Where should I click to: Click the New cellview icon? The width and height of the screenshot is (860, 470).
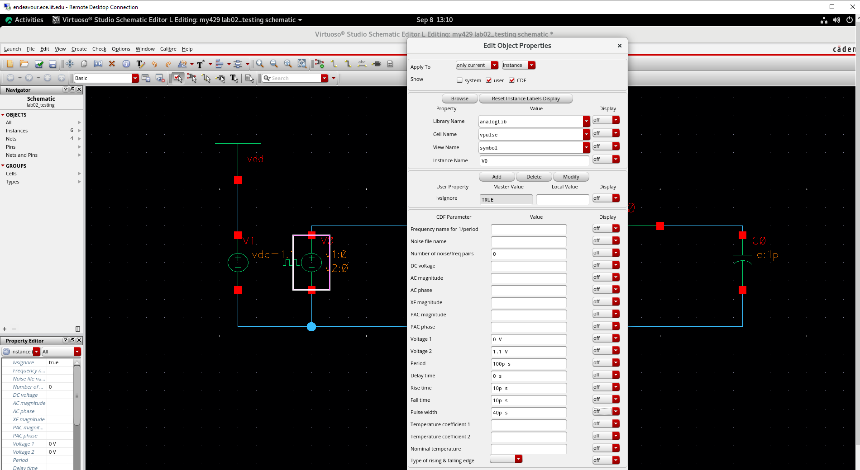(x=10, y=64)
